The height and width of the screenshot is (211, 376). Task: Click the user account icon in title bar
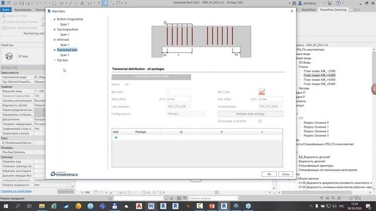pyautogui.click(x=300, y=3)
